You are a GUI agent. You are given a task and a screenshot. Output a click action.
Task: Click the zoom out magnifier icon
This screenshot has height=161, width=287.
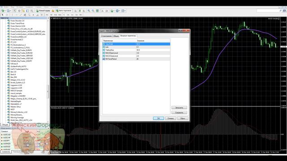(93, 11)
